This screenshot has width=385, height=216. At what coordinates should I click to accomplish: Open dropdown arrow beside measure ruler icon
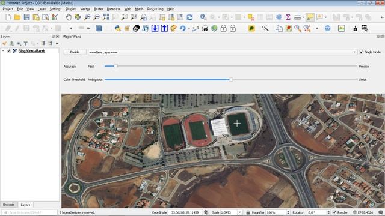[x=303, y=17]
